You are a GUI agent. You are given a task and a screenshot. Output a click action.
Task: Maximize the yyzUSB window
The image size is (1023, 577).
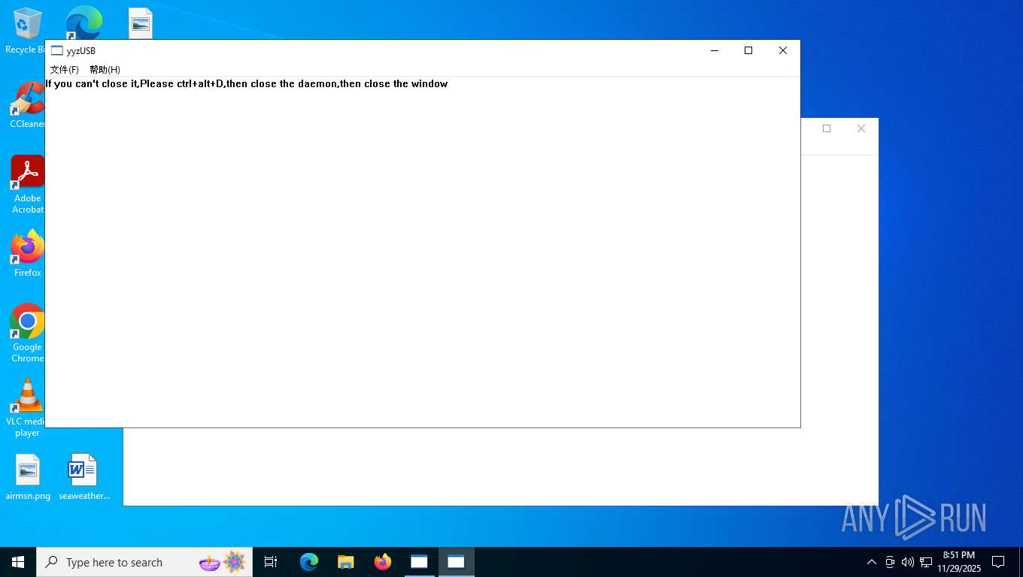pyautogui.click(x=748, y=51)
